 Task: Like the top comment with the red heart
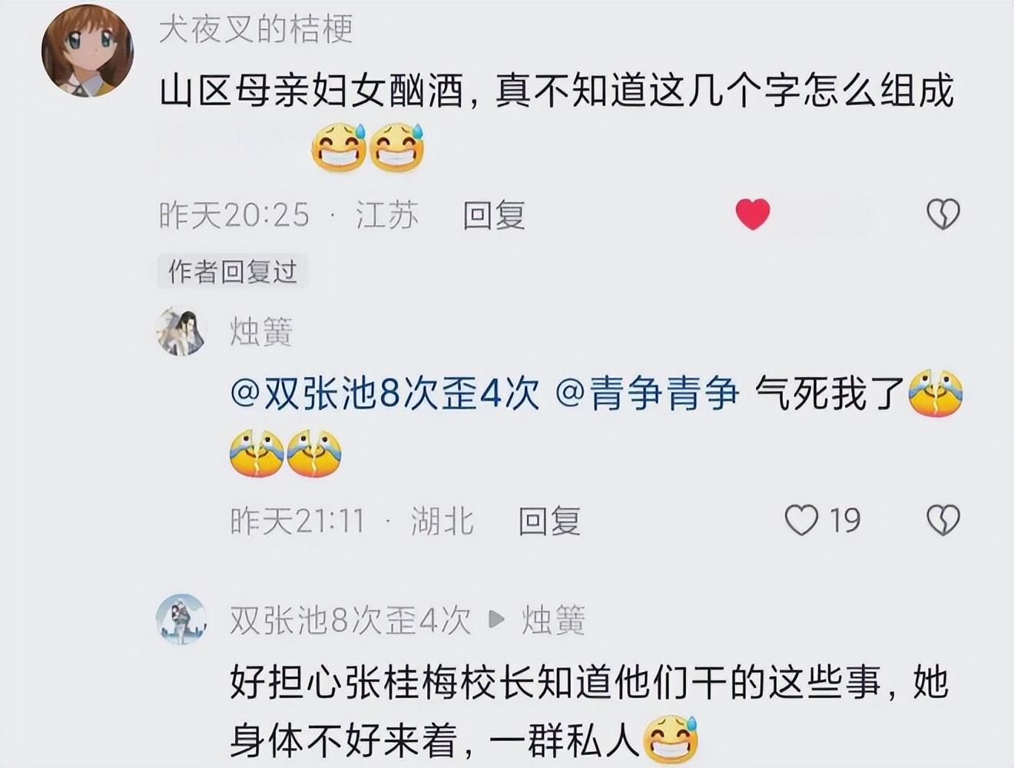tap(753, 214)
